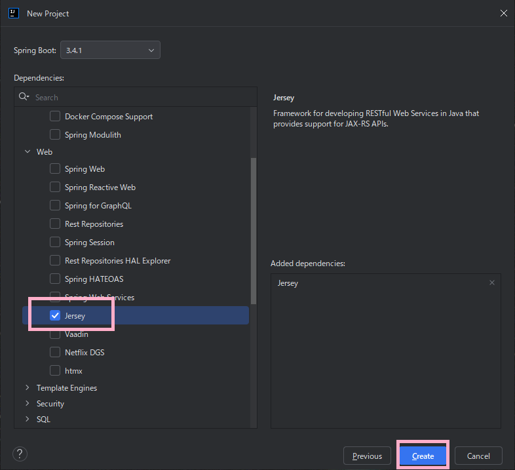This screenshot has width=515, height=470.
Task: Enable Rest Repositories HAL Explorer checkbox
Action: pos(55,261)
